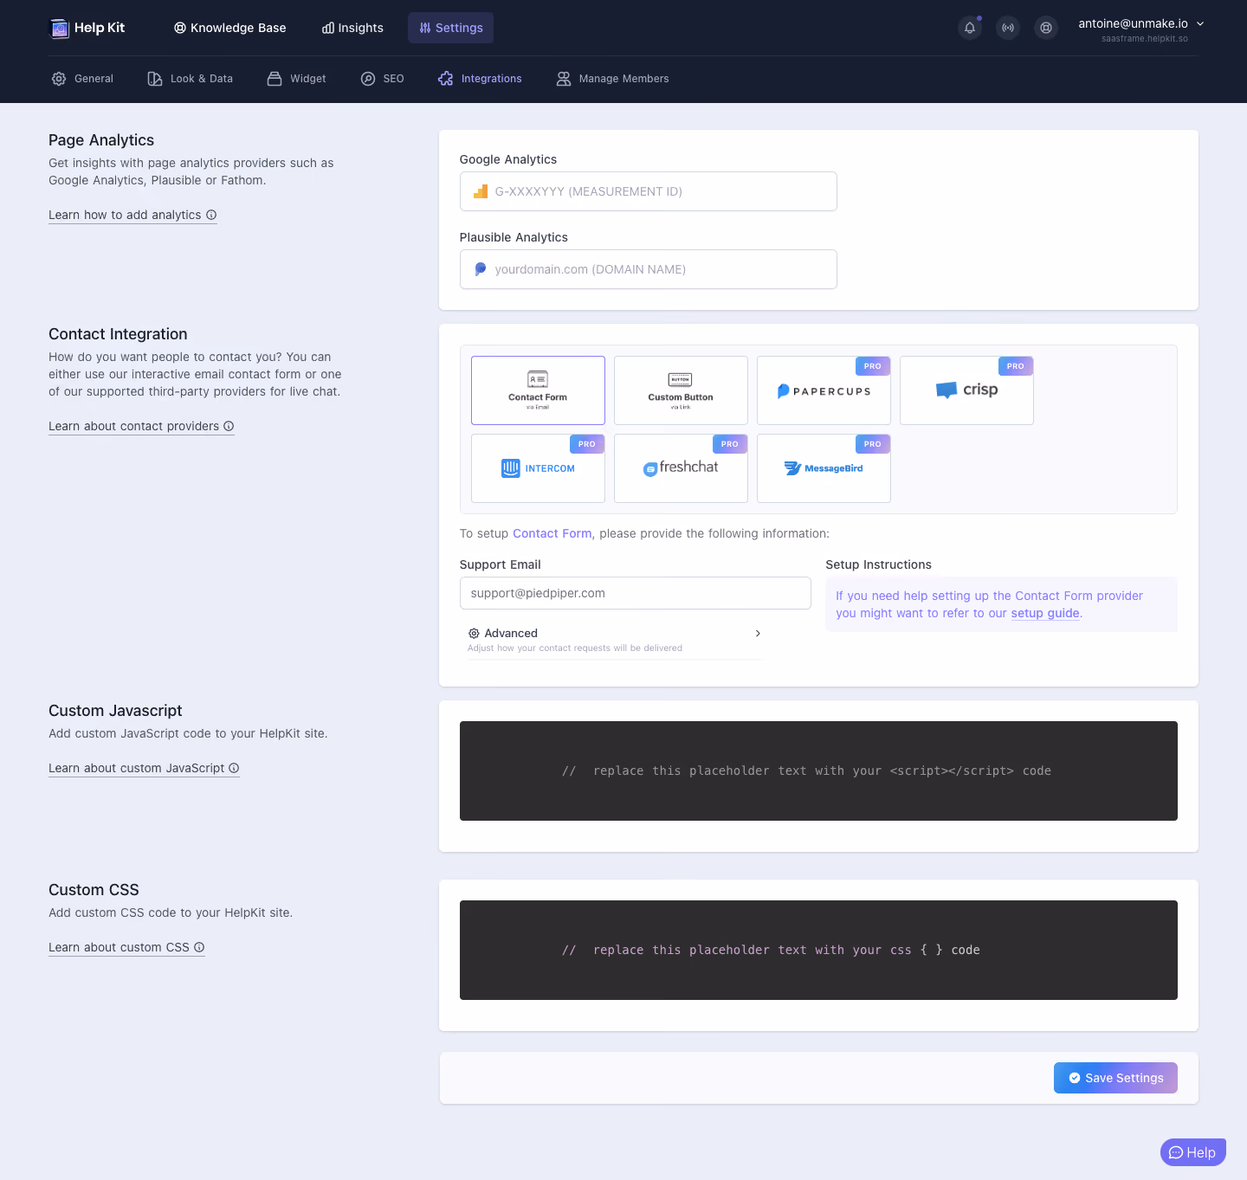Choose the Papercups provider card
1247x1180 pixels.
[x=824, y=390]
